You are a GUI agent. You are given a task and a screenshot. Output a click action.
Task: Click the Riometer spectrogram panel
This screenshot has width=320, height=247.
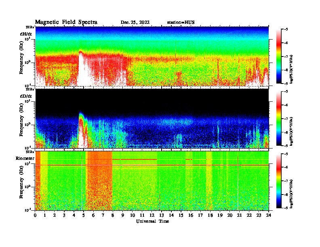[x=152, y=181]
